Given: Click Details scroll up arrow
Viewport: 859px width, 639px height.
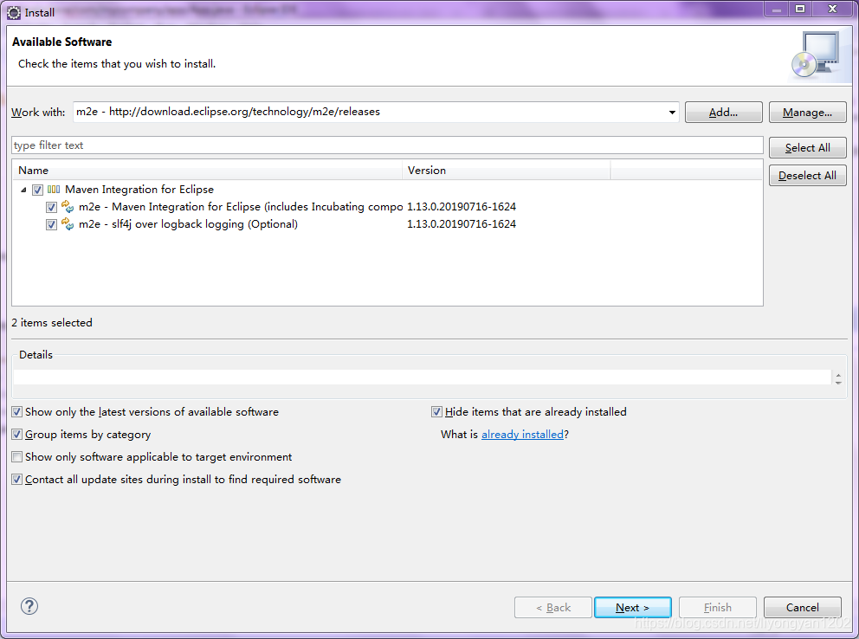Looking at the screenshot, I should pyautogui.click(x=838, y=374).
